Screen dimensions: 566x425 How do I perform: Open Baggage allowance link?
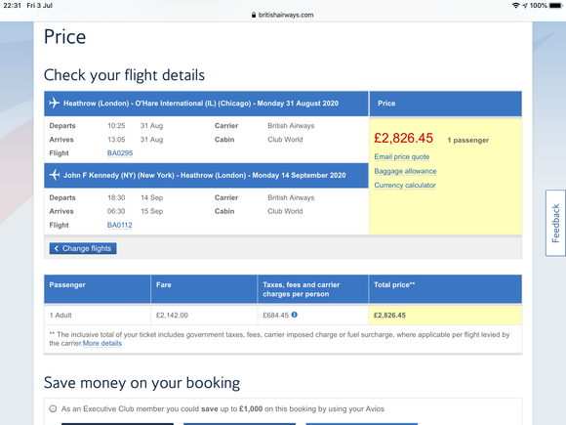[x=405, y=171]
